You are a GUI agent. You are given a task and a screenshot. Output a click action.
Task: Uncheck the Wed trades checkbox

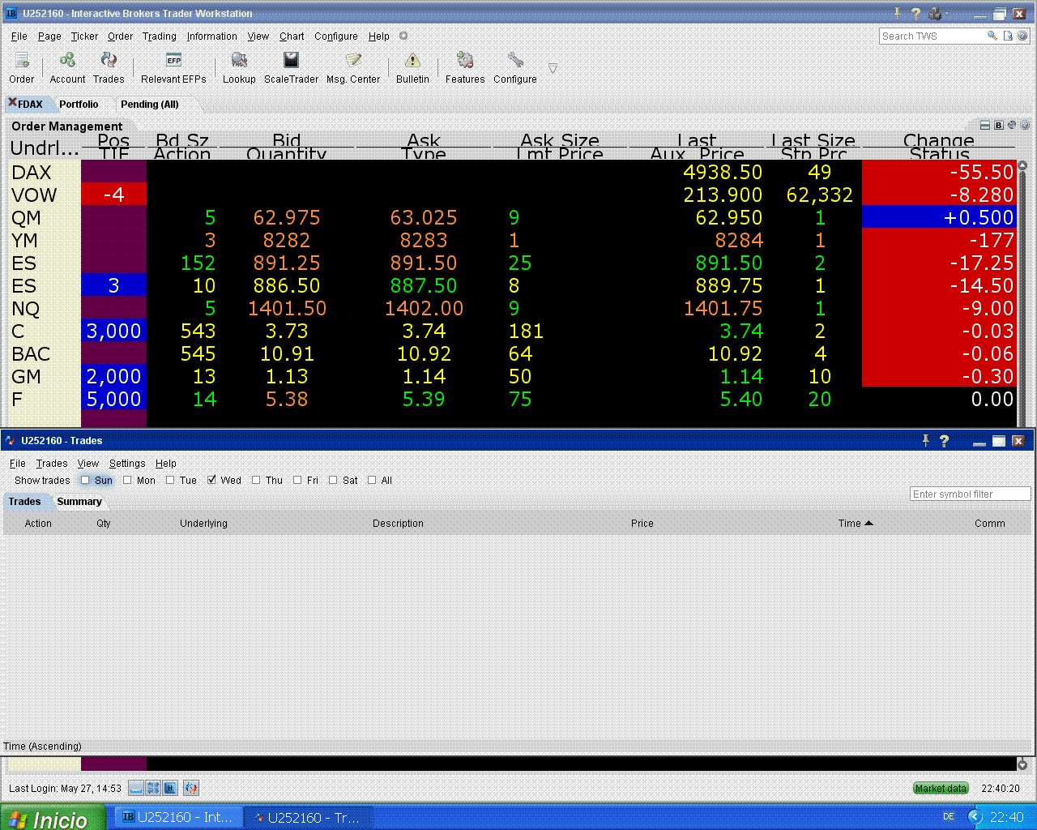pyautogui.click(x=211, y=480)
